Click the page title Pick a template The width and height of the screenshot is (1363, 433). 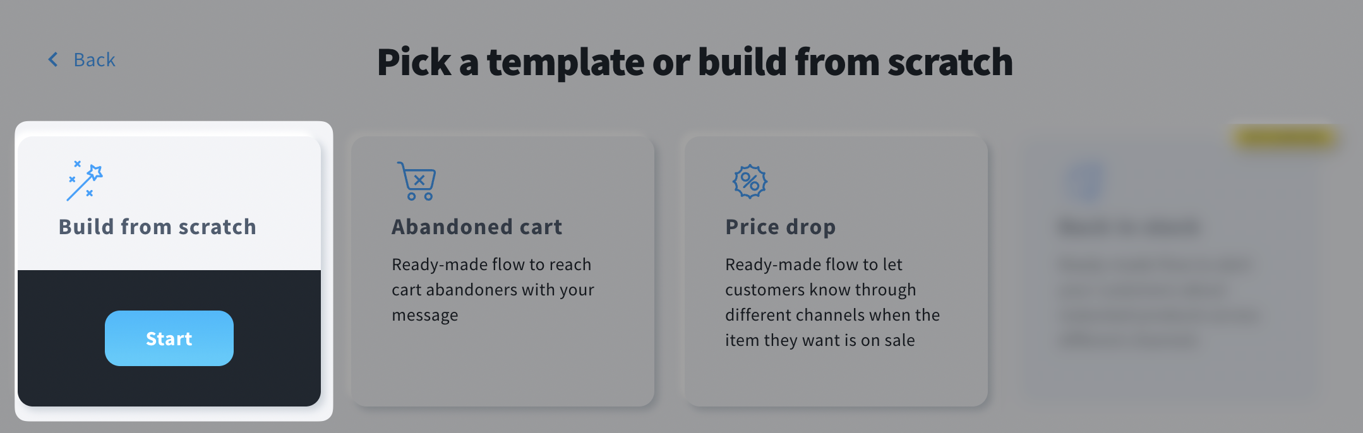695,62
